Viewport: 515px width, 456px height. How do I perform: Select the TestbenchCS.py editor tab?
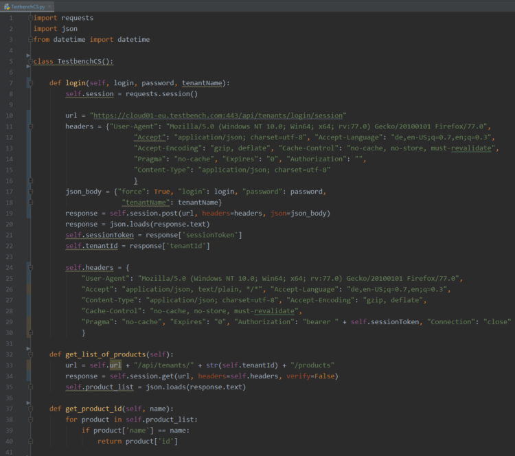tap(27, 6)
